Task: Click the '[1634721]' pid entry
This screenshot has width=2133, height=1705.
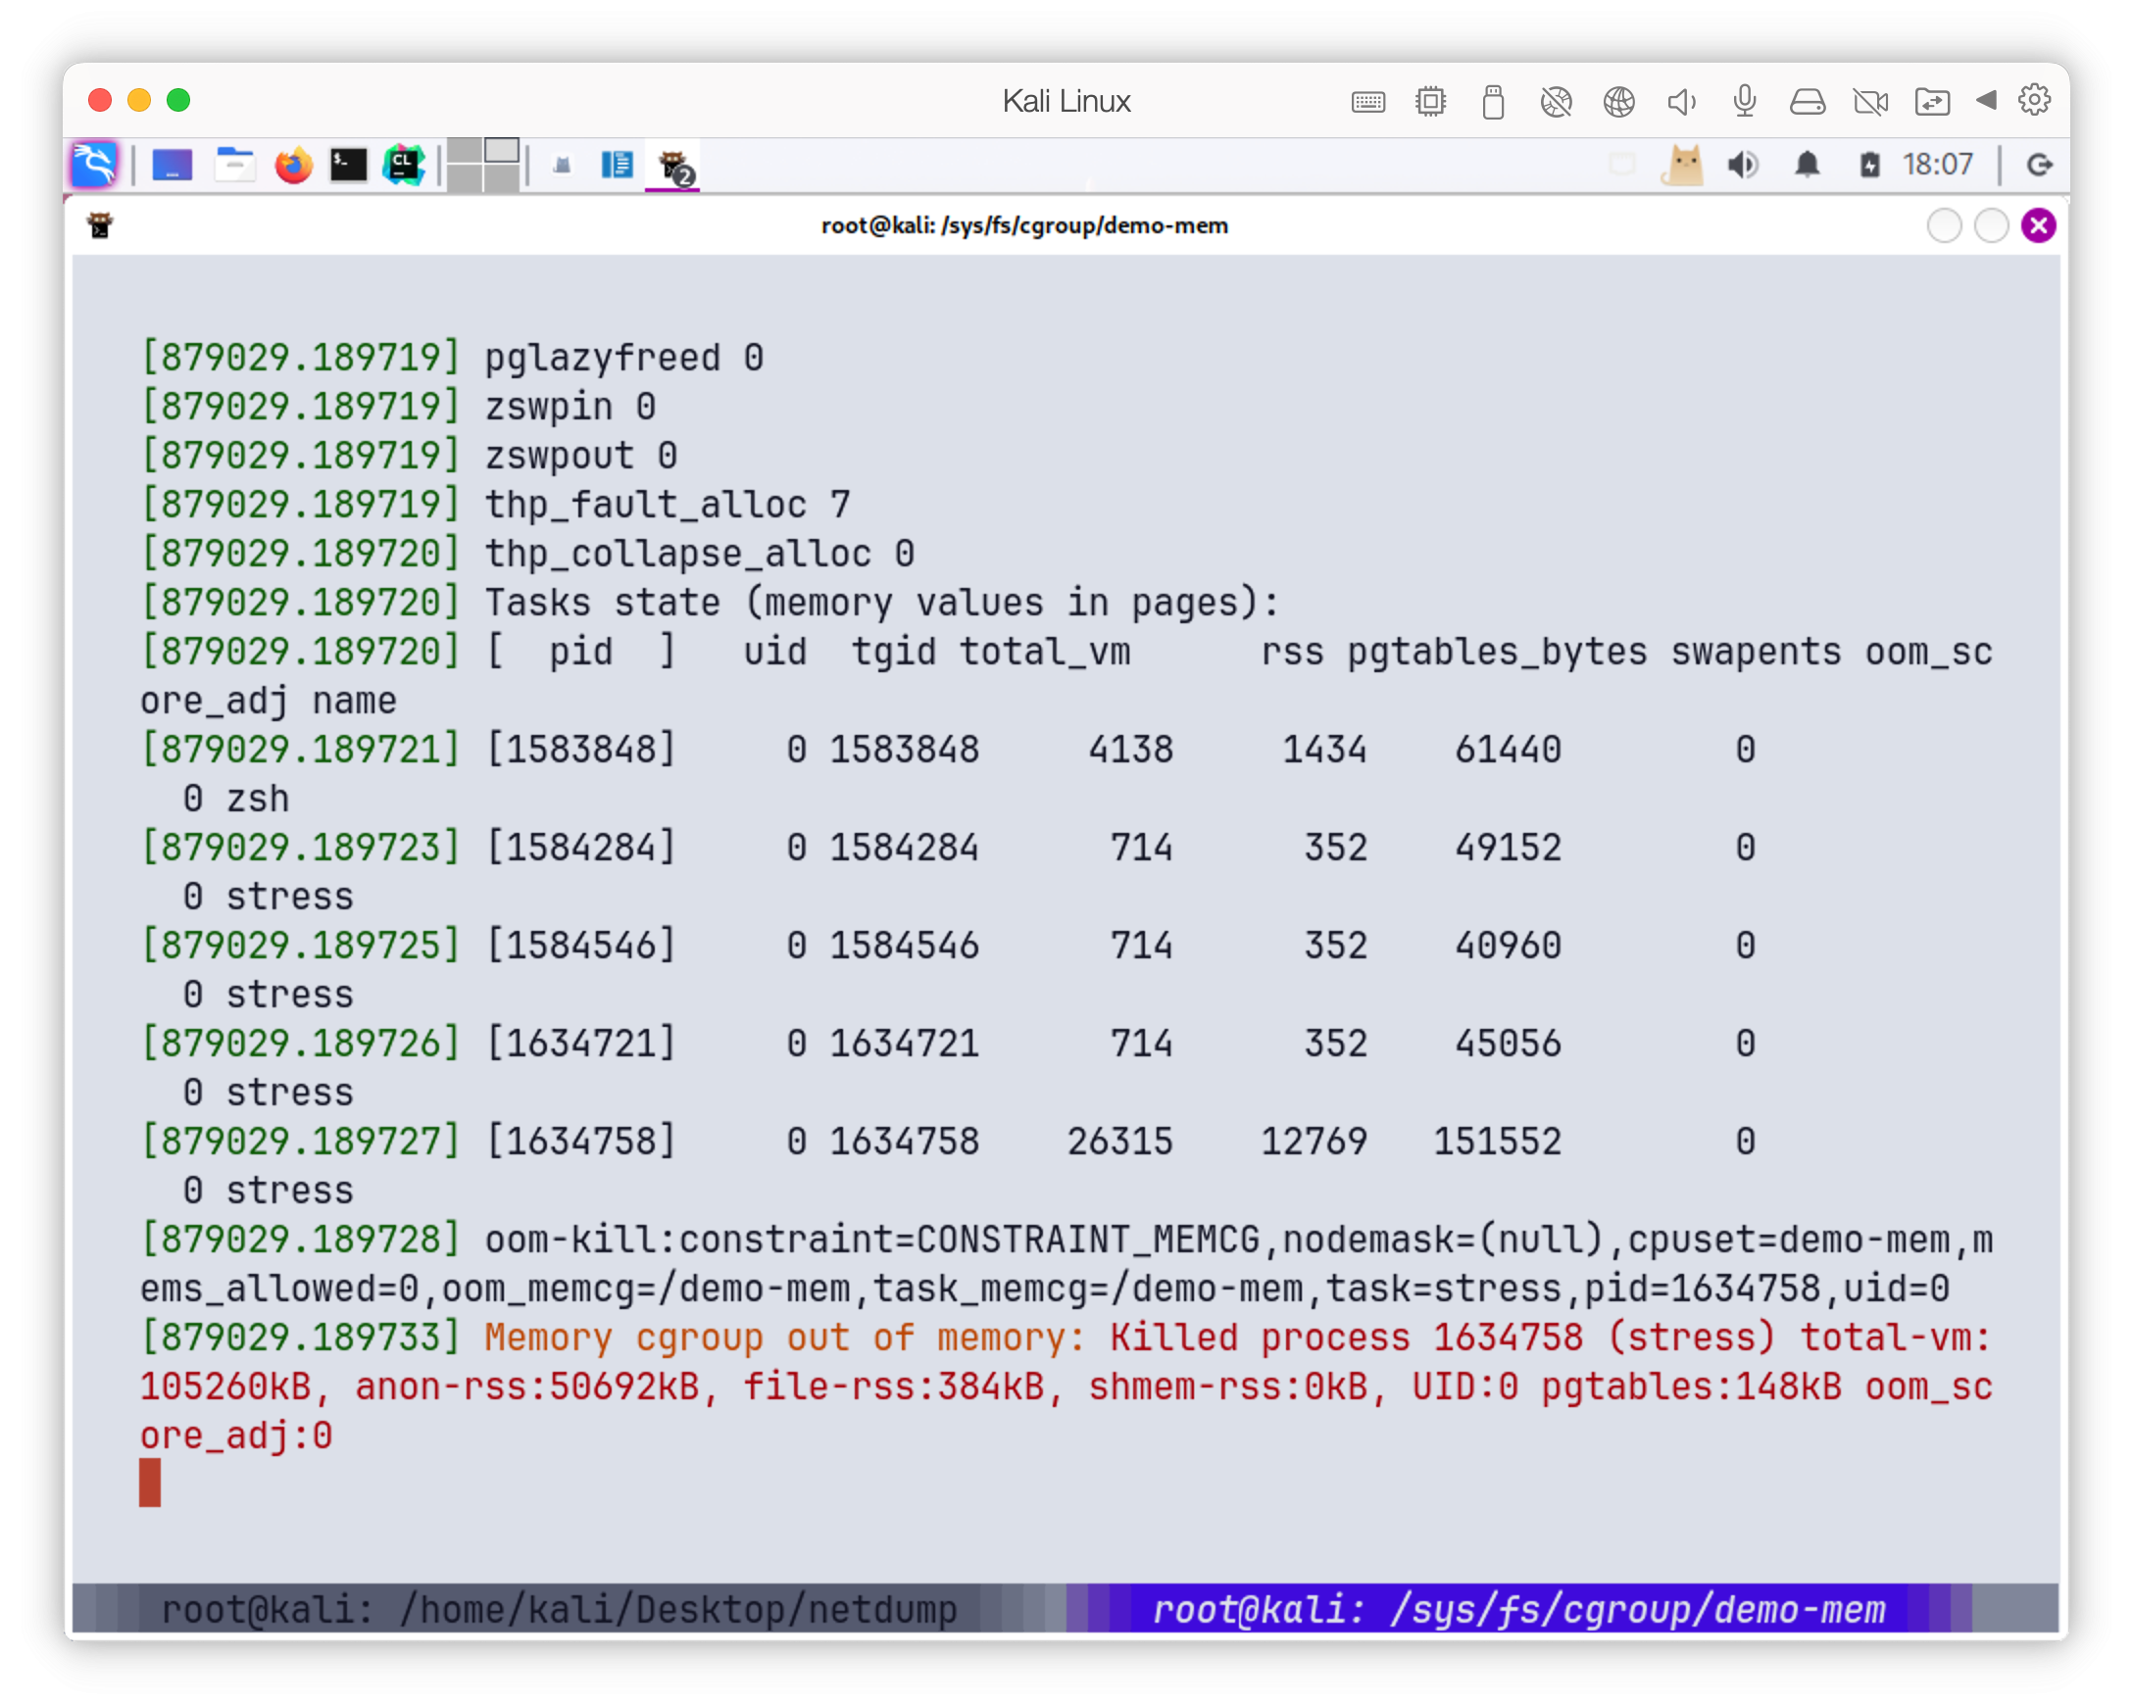Action: click(x=580, y=1044)
